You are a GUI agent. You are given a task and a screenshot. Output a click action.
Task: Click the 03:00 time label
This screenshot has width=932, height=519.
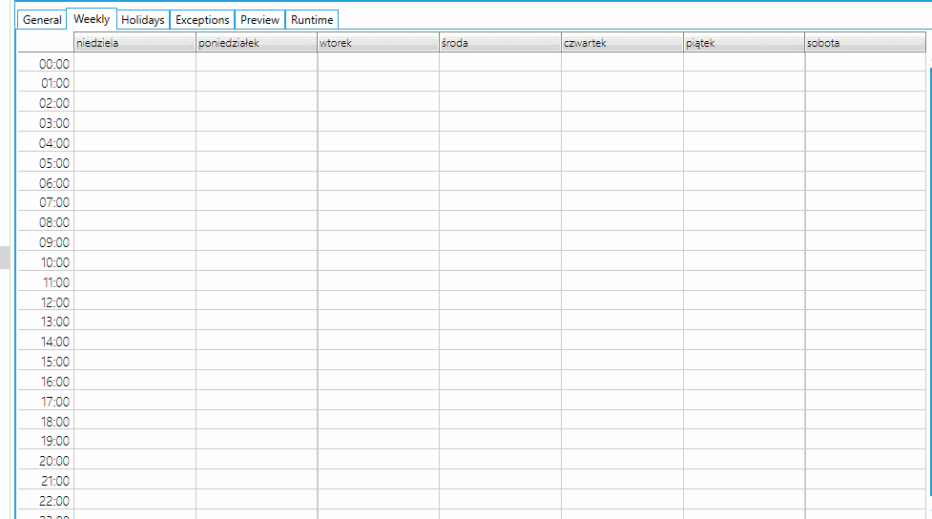click(x=54, y=123)
